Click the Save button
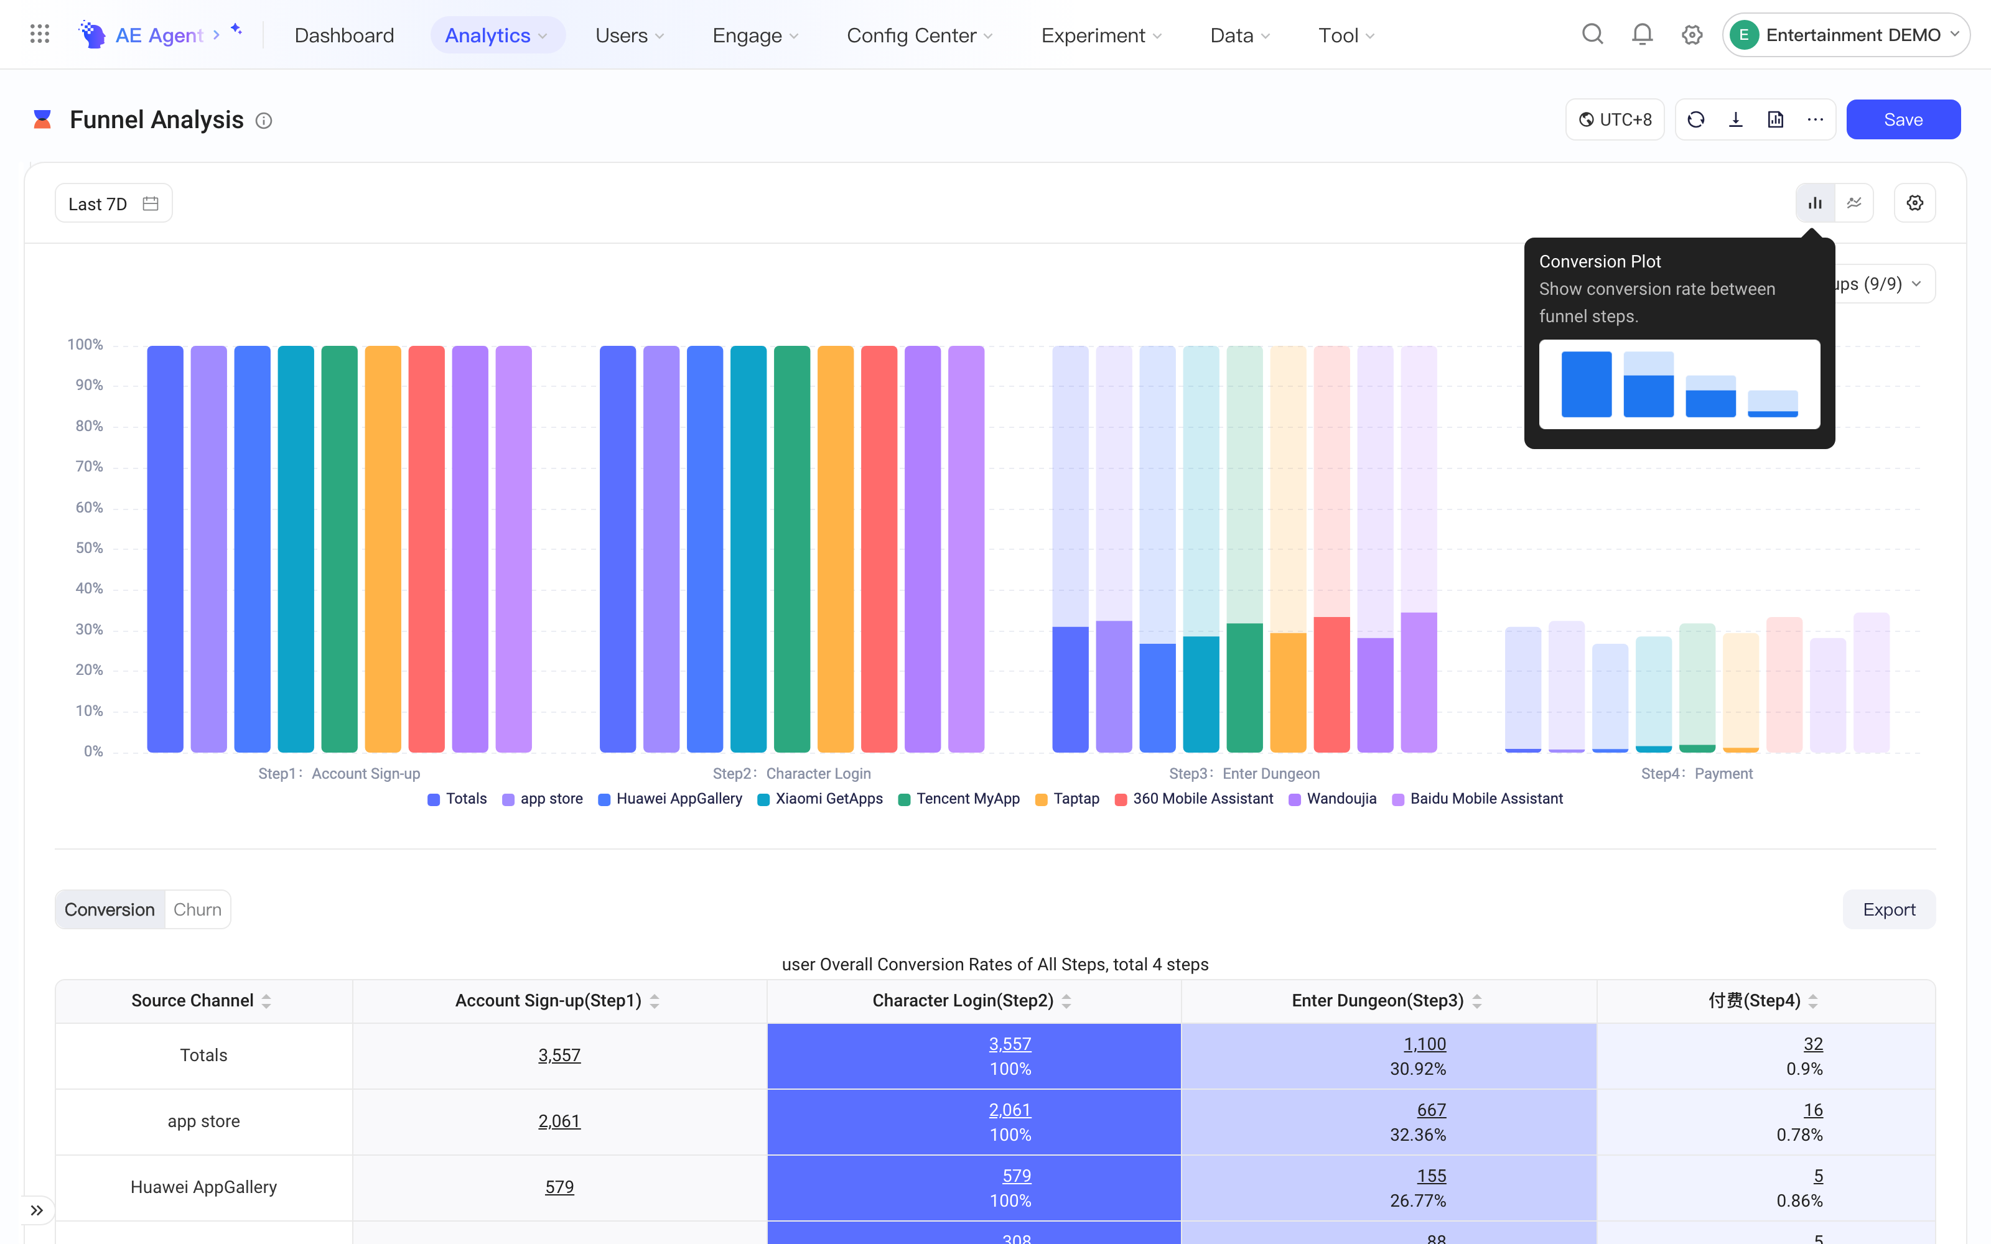The height and width of the screenshot is (1244, 1991). coord(1903,119)
